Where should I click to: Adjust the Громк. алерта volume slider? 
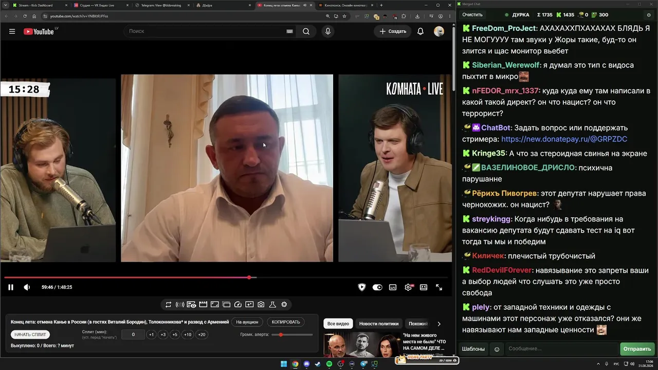click(292, 335)
